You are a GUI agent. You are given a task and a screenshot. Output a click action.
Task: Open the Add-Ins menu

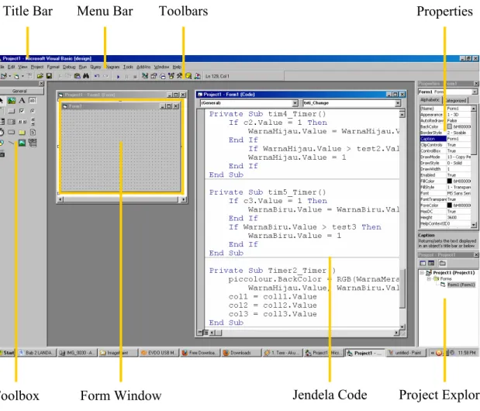tap(143, 67)
